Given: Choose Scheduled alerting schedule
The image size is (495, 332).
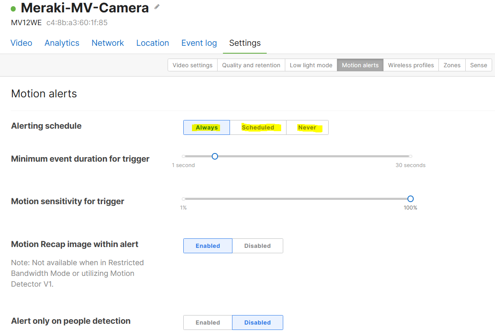Looking at the screenshot, I should pos(258,127).
